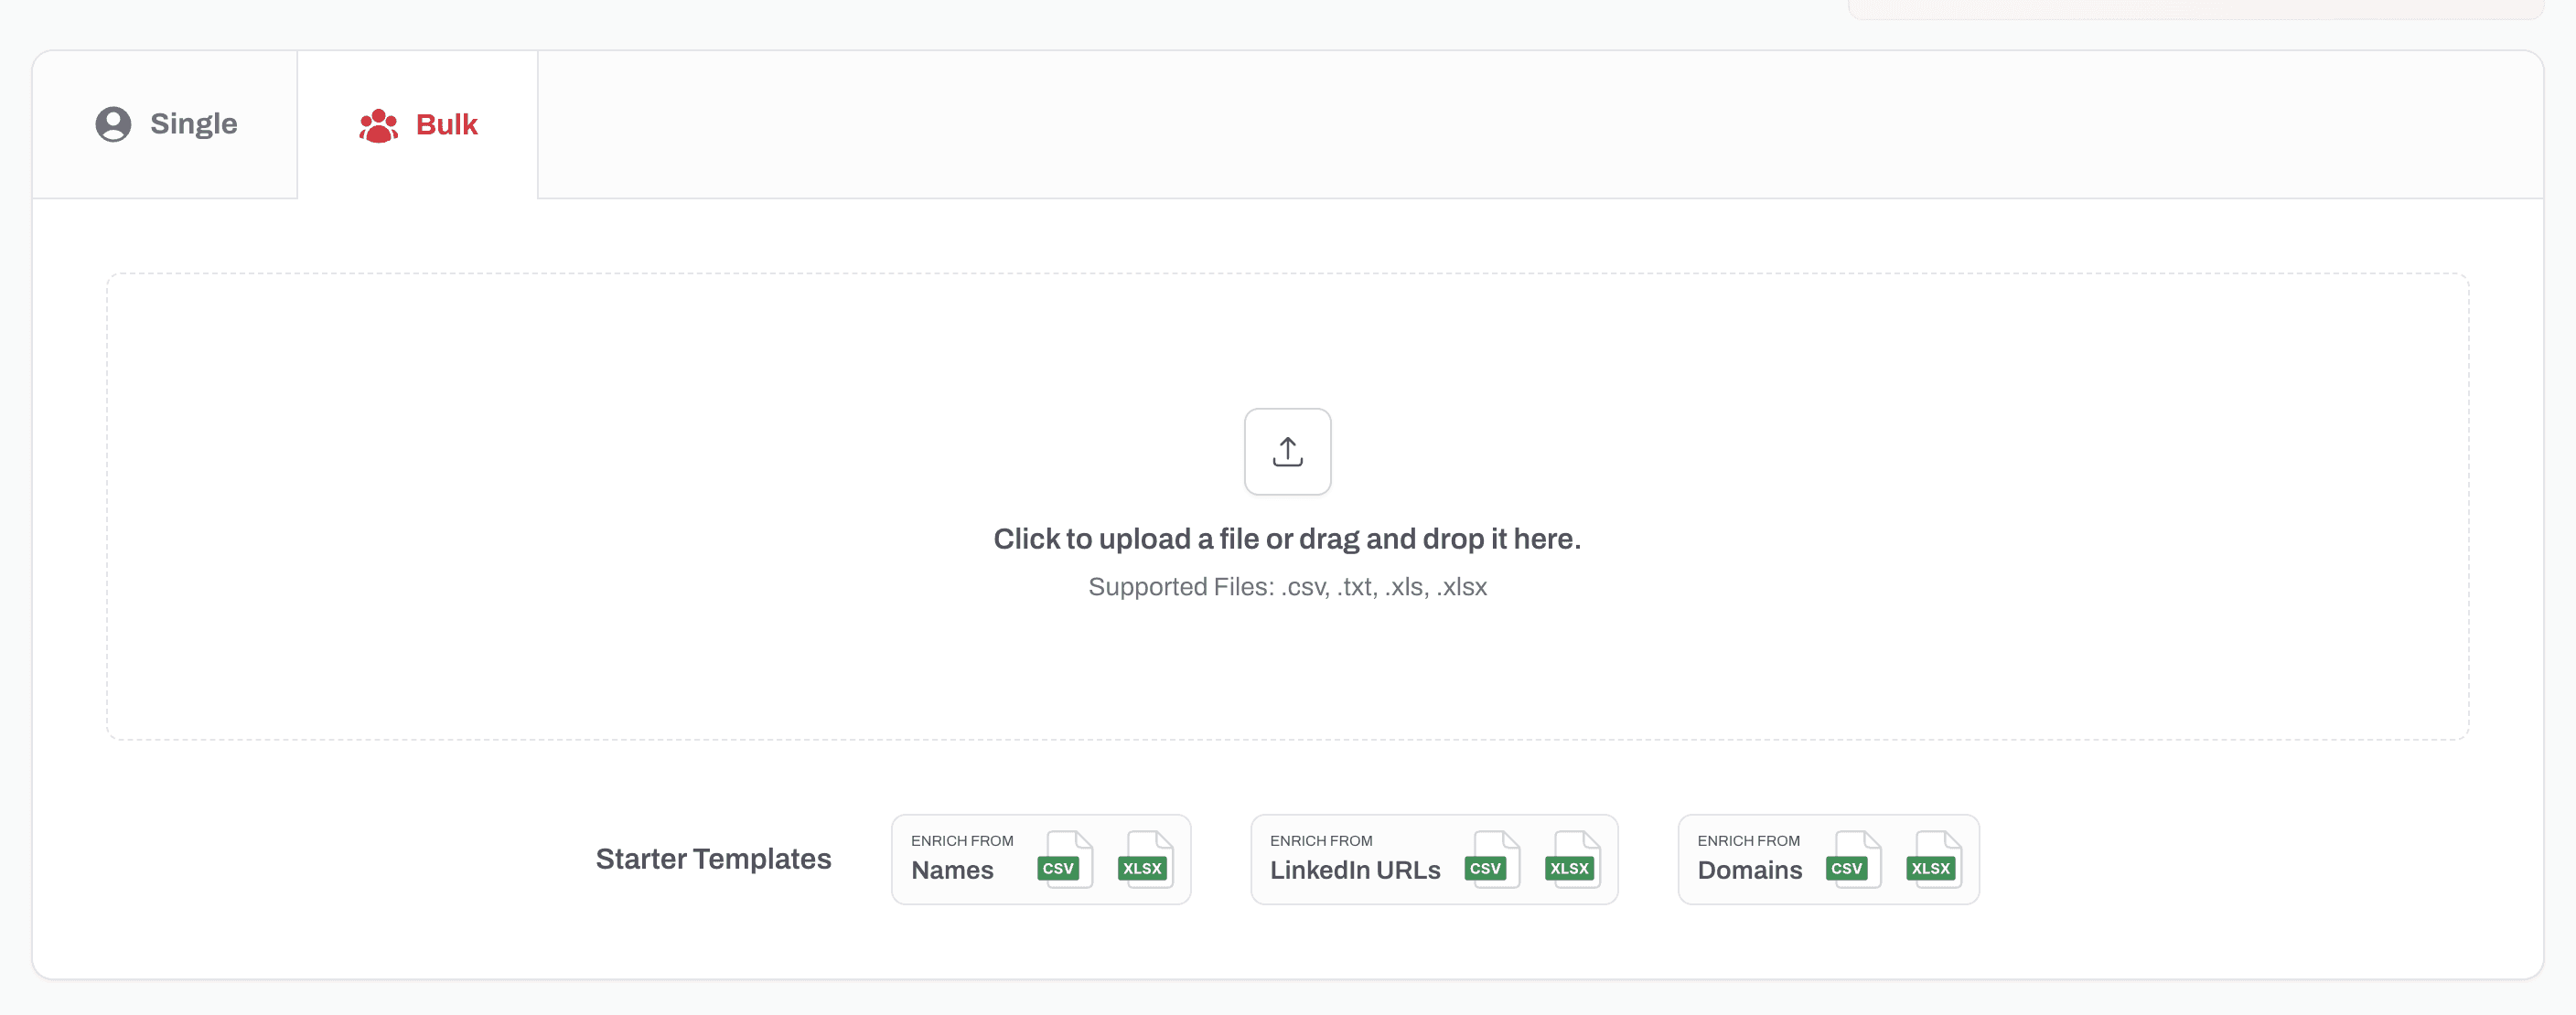
Task: Click the 'Click to upload a file' text
Action: pyautogui.click(x=1287, y=538)
